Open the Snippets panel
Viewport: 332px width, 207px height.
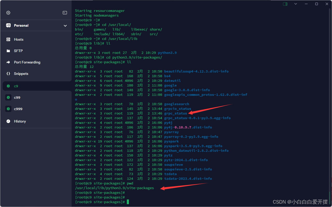point(21,74)
